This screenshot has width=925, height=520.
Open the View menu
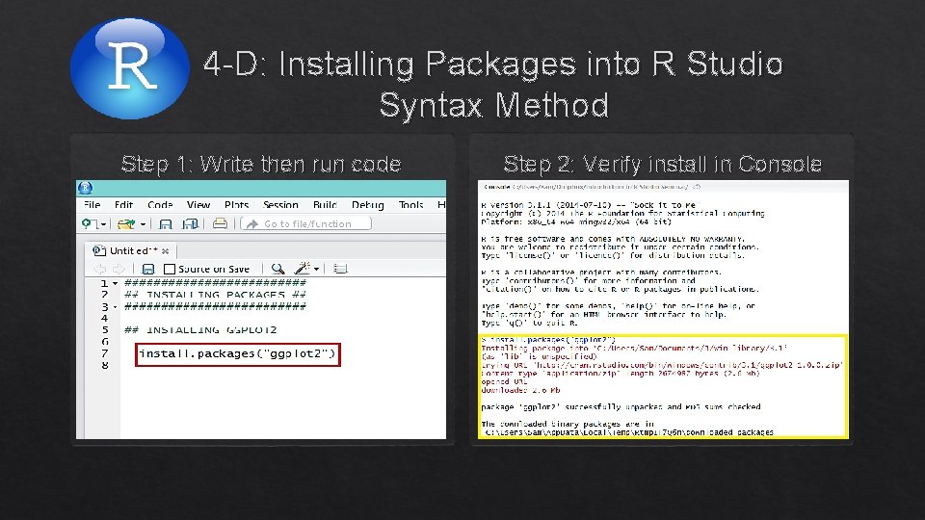(198, 204)
